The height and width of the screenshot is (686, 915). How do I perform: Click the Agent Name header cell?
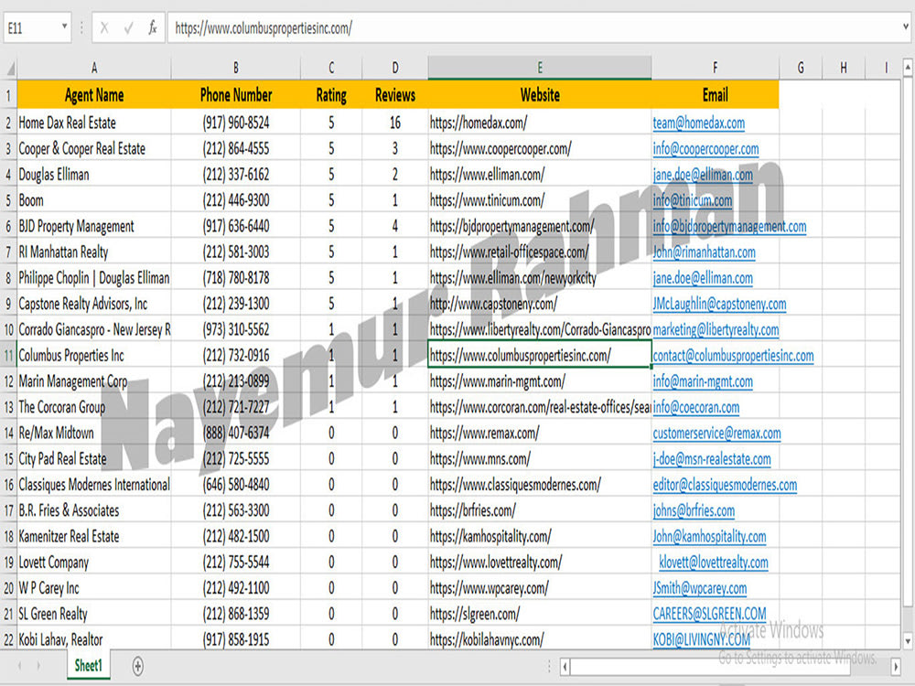click(x=94, y=95)
